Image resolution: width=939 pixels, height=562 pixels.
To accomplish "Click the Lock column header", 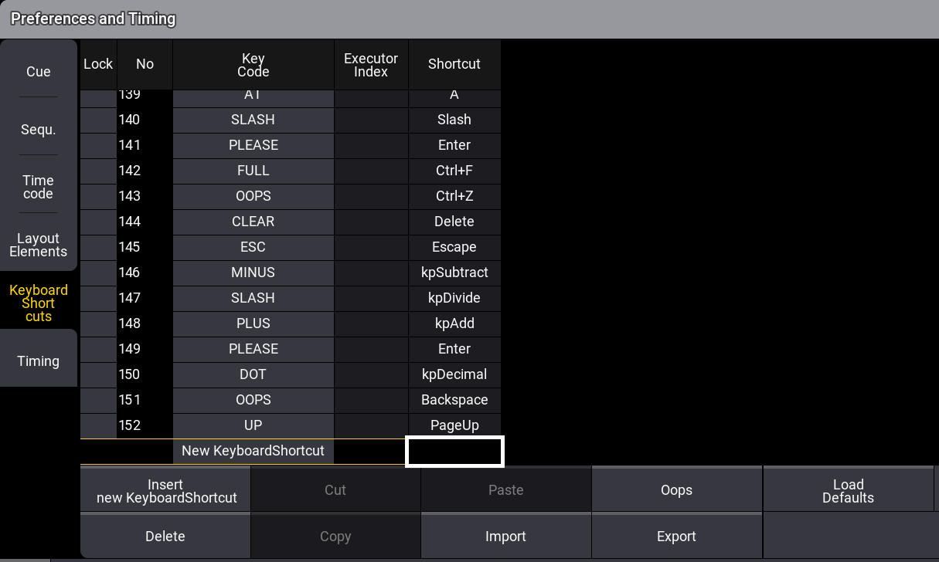I will click(x=98, y=65).
